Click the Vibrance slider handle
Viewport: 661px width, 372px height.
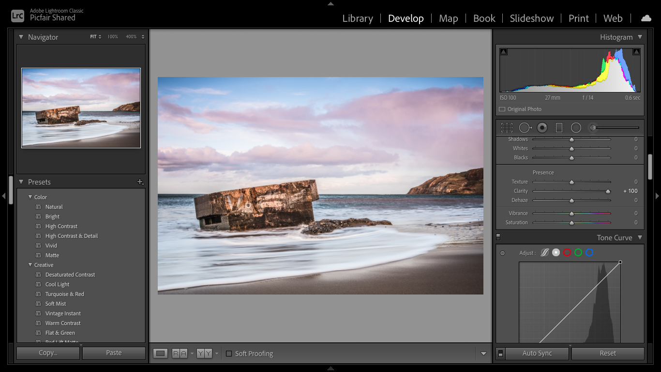571,214
